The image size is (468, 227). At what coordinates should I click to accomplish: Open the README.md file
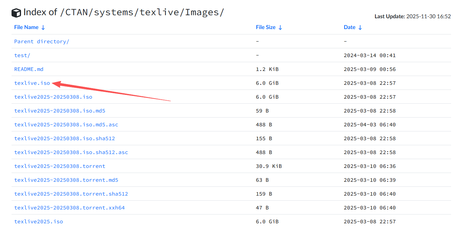click(x=29, y=69)
